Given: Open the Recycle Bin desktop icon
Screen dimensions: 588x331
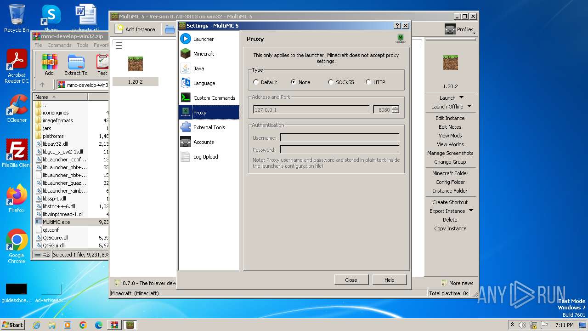Looking at the screenshot, I should click(x=17, y=18).
